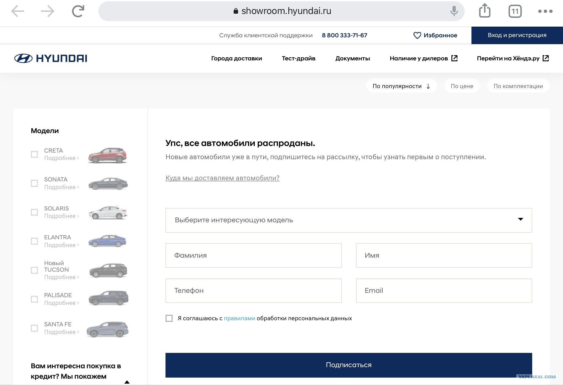
Task: Open the tabs overview showing 11
Action: pos(515,11)
